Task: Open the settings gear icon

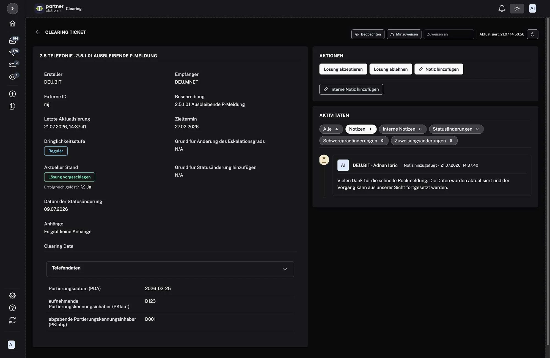Action: click(12, 296)
